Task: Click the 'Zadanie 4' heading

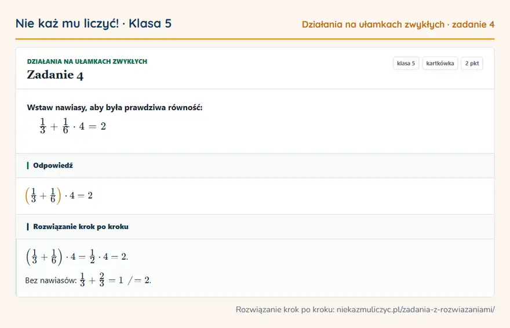Action: (x=55, y=75)
